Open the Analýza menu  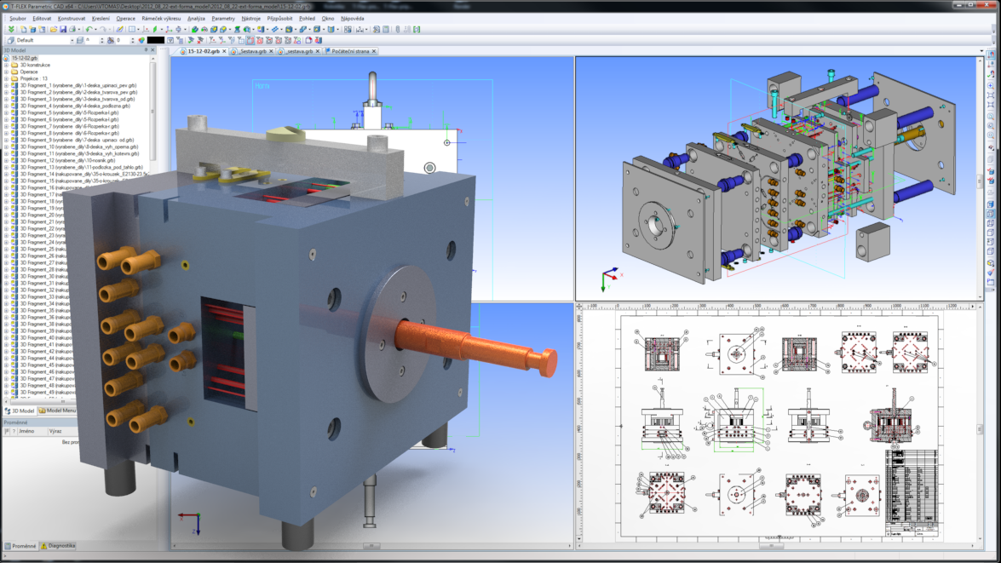coord(196,18)
